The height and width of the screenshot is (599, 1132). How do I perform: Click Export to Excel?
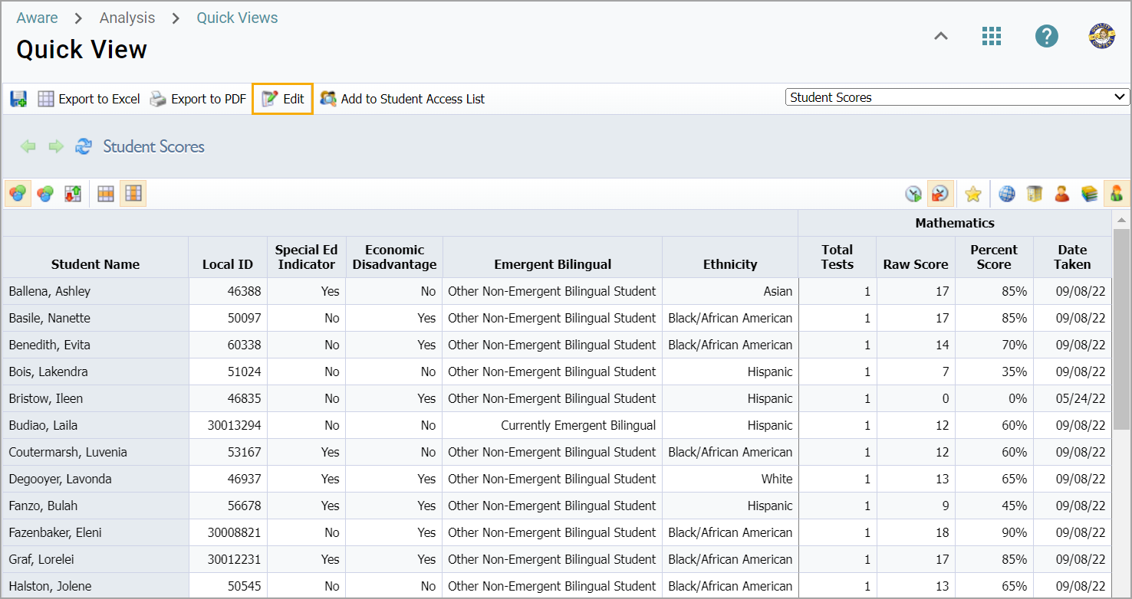[x=89, y=99]
